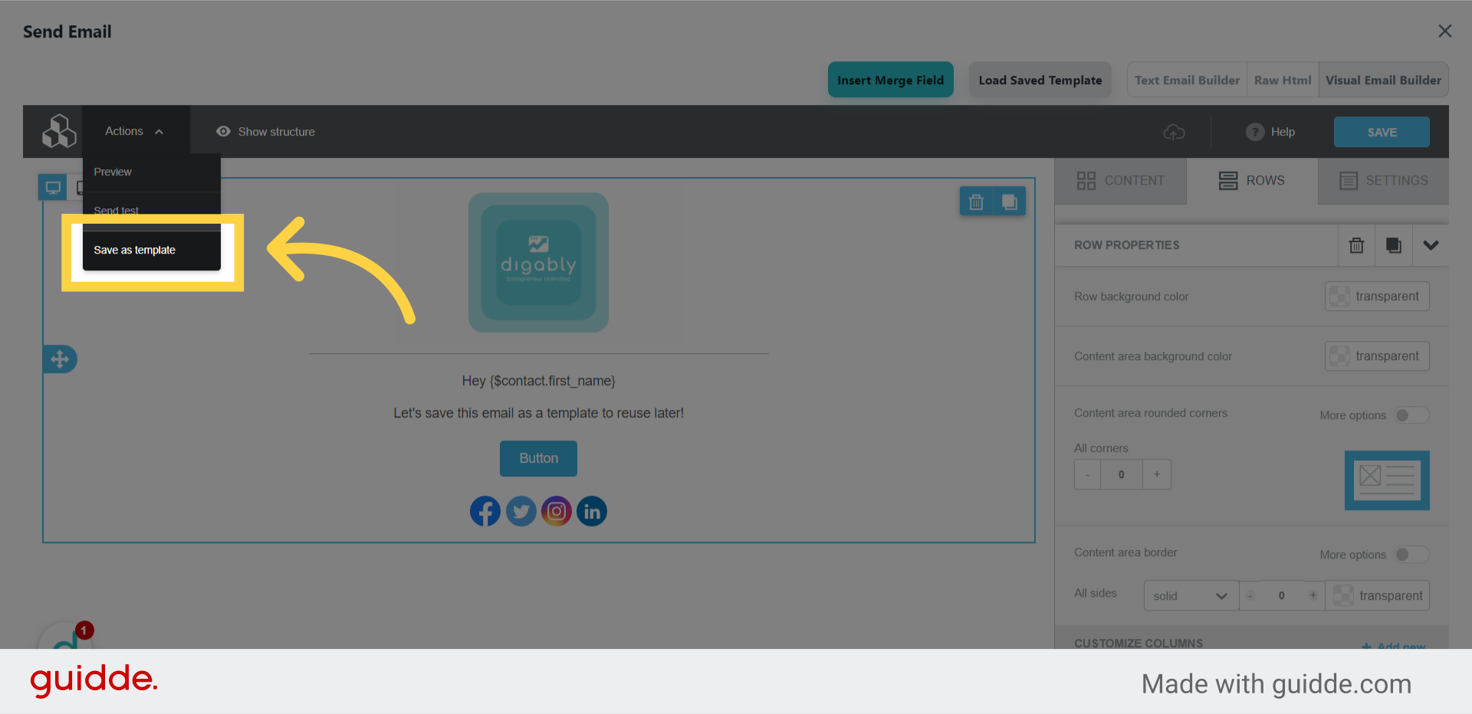Switch to Raw Html mode
This screenshot has height=714, width=1472.
pos(1283,80)
